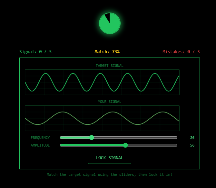Click the Signal 0 / 5 counter
Image resolution: width=216 pixels, height=188 pixels.
pos(35,52)
